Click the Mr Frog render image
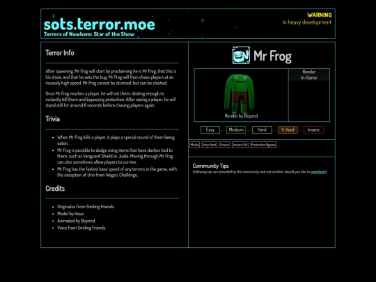Image resolution: width=376 pixels, height=282 pixels. (x=240, y=94)
